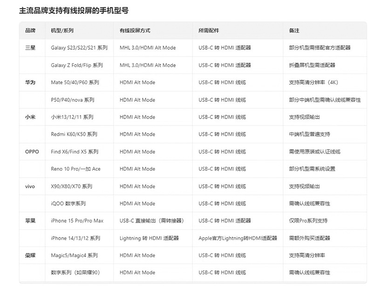
Task: Click 支持高清分辨率（4K）note
Action: tap(313, 82)
